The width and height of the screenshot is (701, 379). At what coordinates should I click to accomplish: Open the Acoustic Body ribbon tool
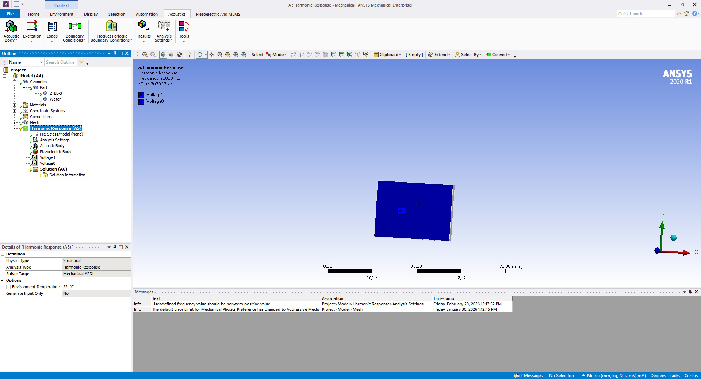(11, 31)
